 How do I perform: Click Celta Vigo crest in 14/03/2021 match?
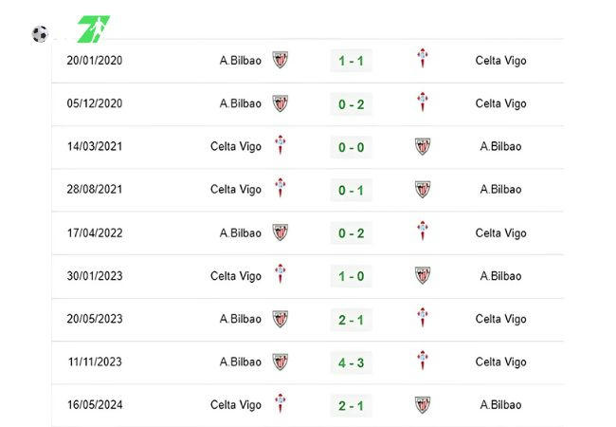pos(281,145)
